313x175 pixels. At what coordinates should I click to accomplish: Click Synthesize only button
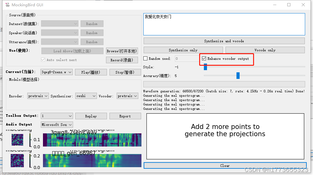(x=183, y=50)
